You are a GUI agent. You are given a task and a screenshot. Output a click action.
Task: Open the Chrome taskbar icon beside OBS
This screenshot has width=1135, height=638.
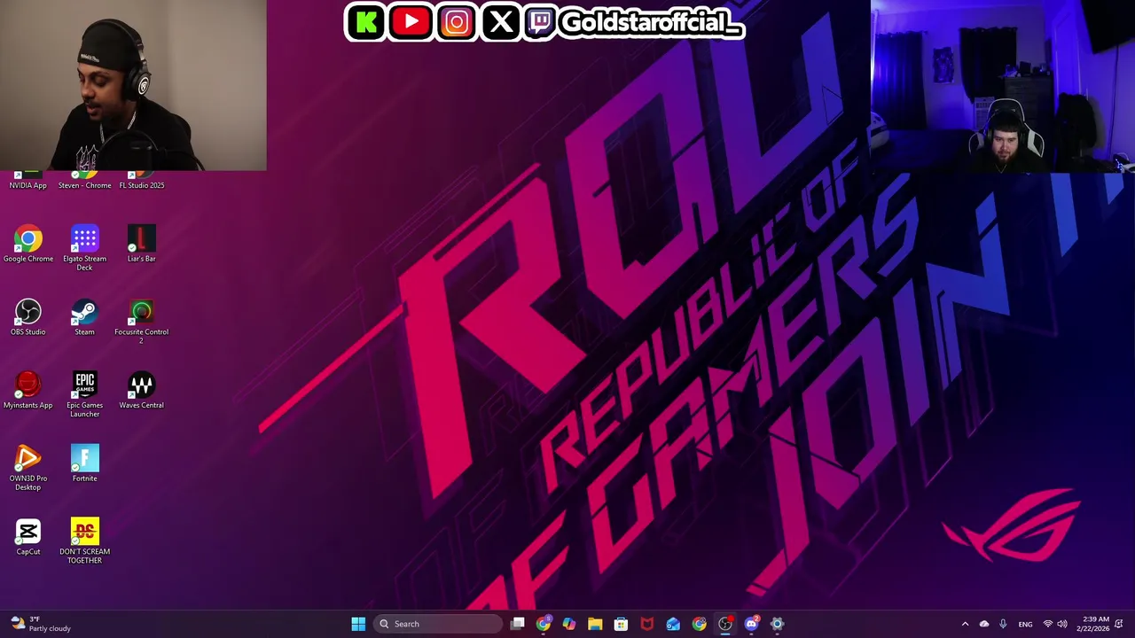pos(700,624)
